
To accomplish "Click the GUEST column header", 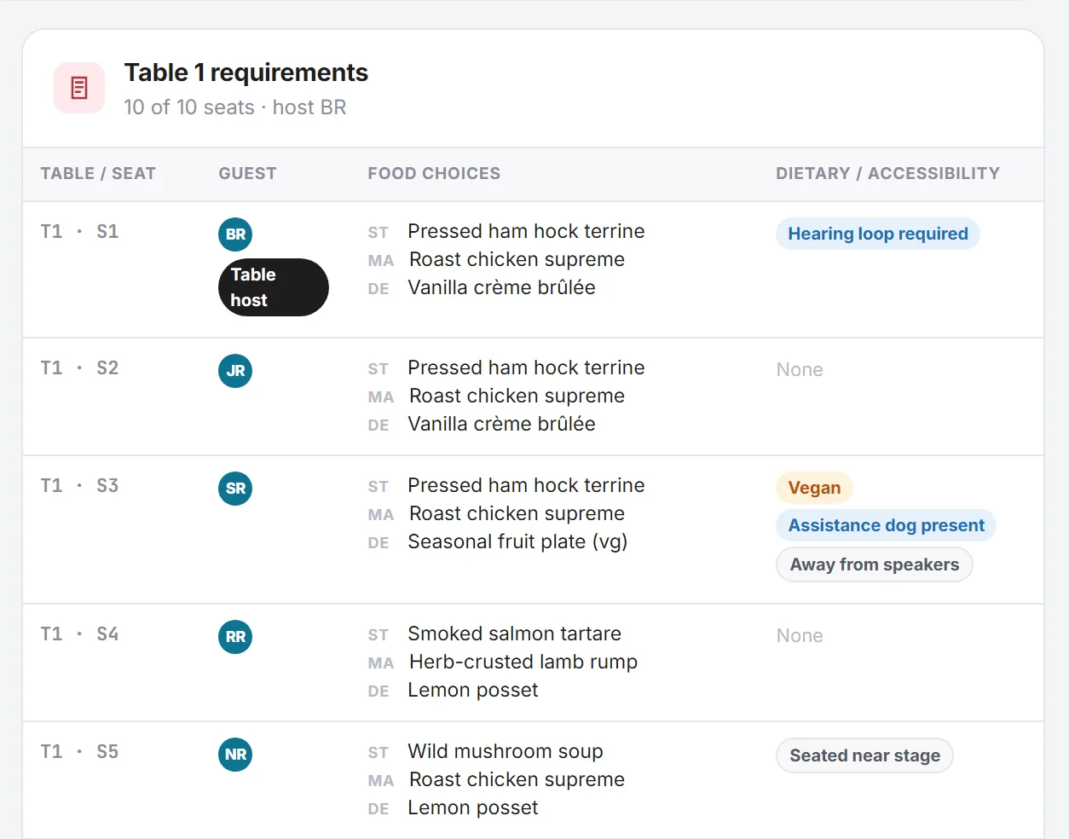I will (x=247, y=174).
